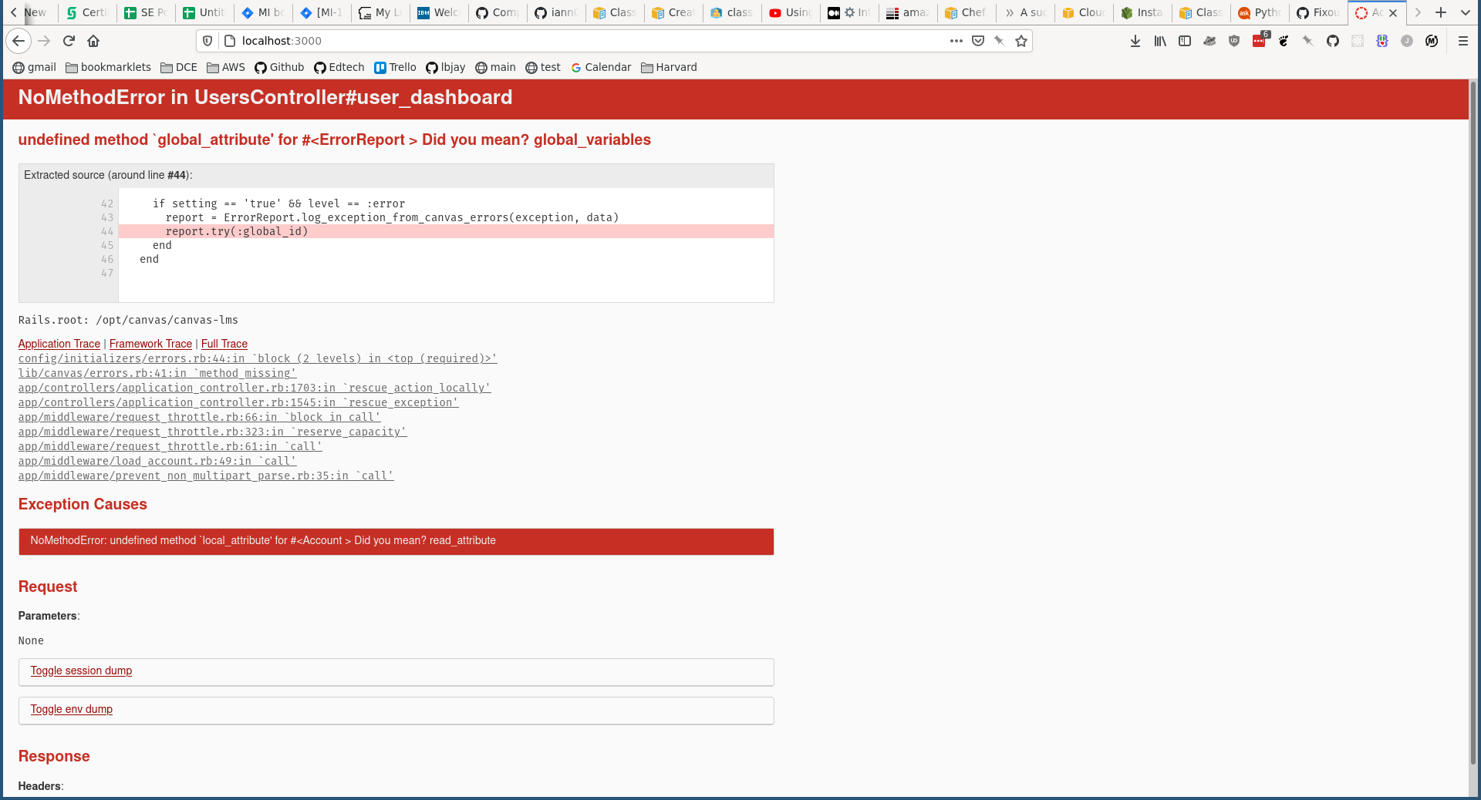Screen dimensions: 1481x800
Task: Open the red password manager extension with badge 6
Action: [1260, 41]
